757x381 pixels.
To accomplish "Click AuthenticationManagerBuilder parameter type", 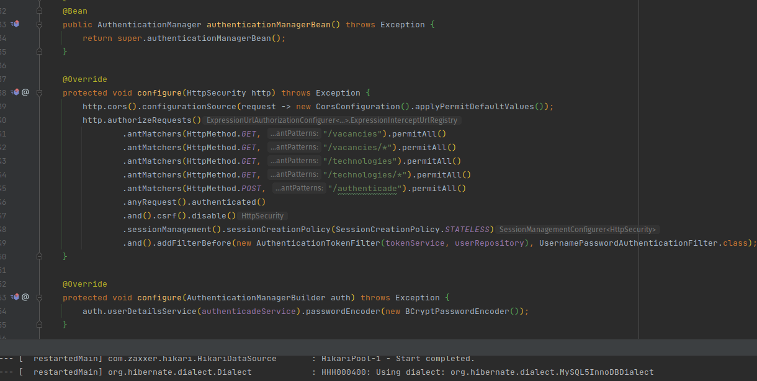I will pyautogui.click(x=256, y=298).
